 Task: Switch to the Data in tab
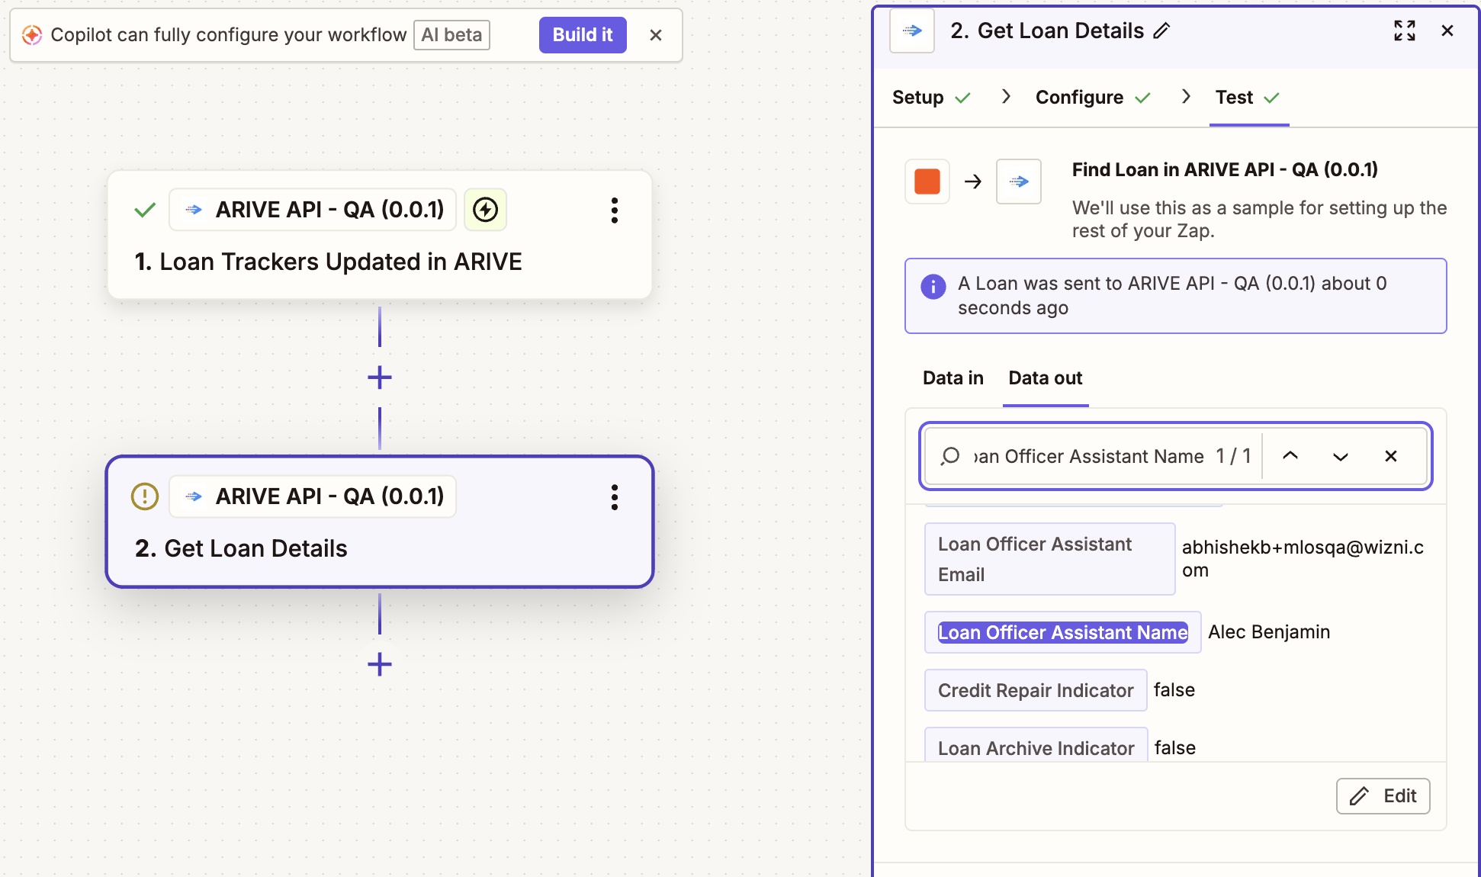pyautogui.click(x=953, y=378)
